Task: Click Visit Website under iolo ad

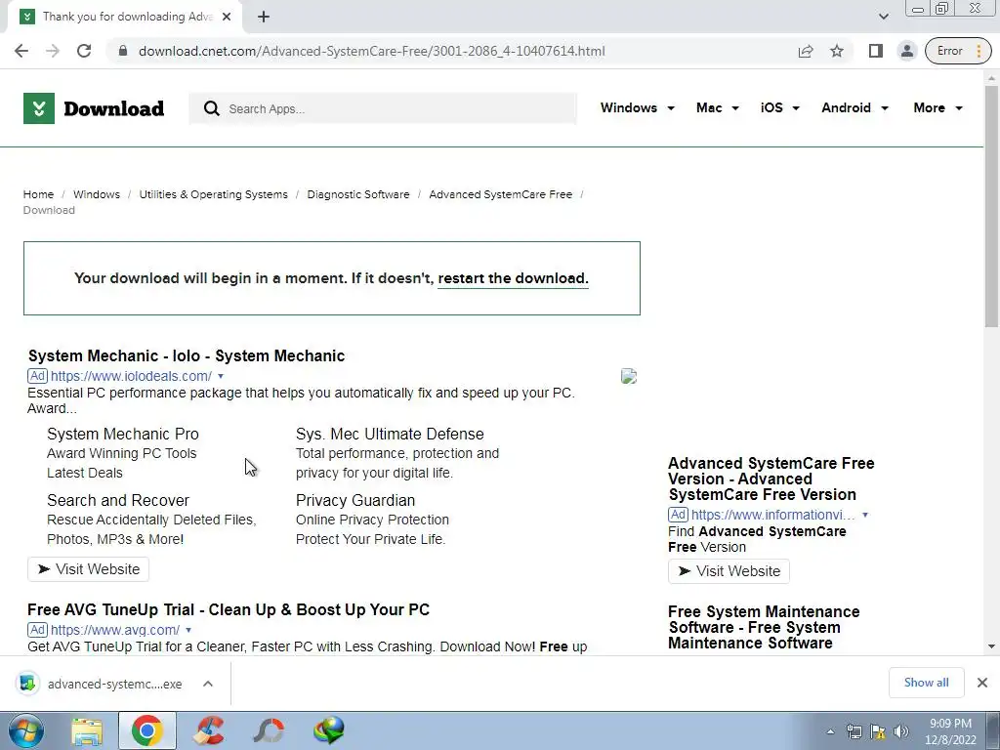Action: [88, 569]
